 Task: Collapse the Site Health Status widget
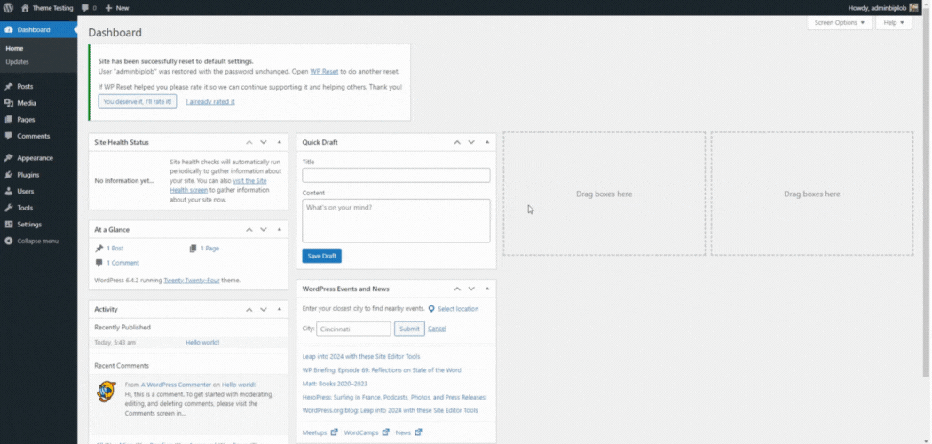(x=280, y=143)
